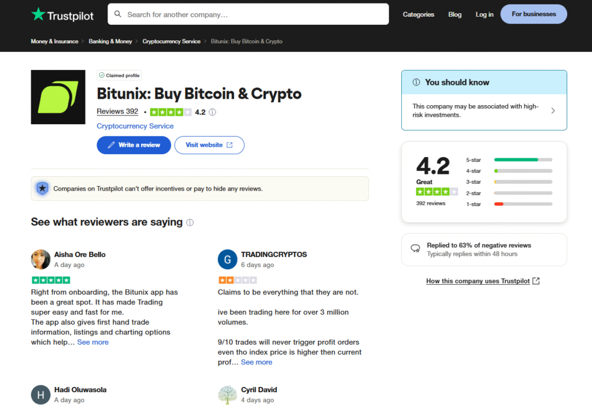The image size is (592, 406).
Task: Click the company search input field
Action: pos(247,13)
